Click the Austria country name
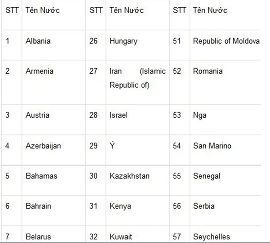The width and height of the screenshot is (270, 243). pos(37,115)
